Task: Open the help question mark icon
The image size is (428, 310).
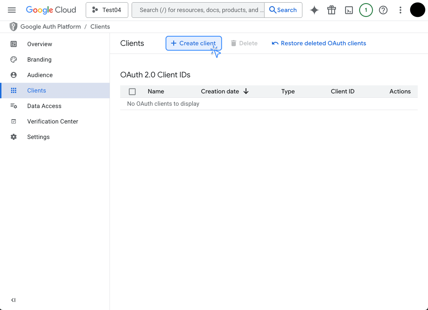Action: point(383,10)
